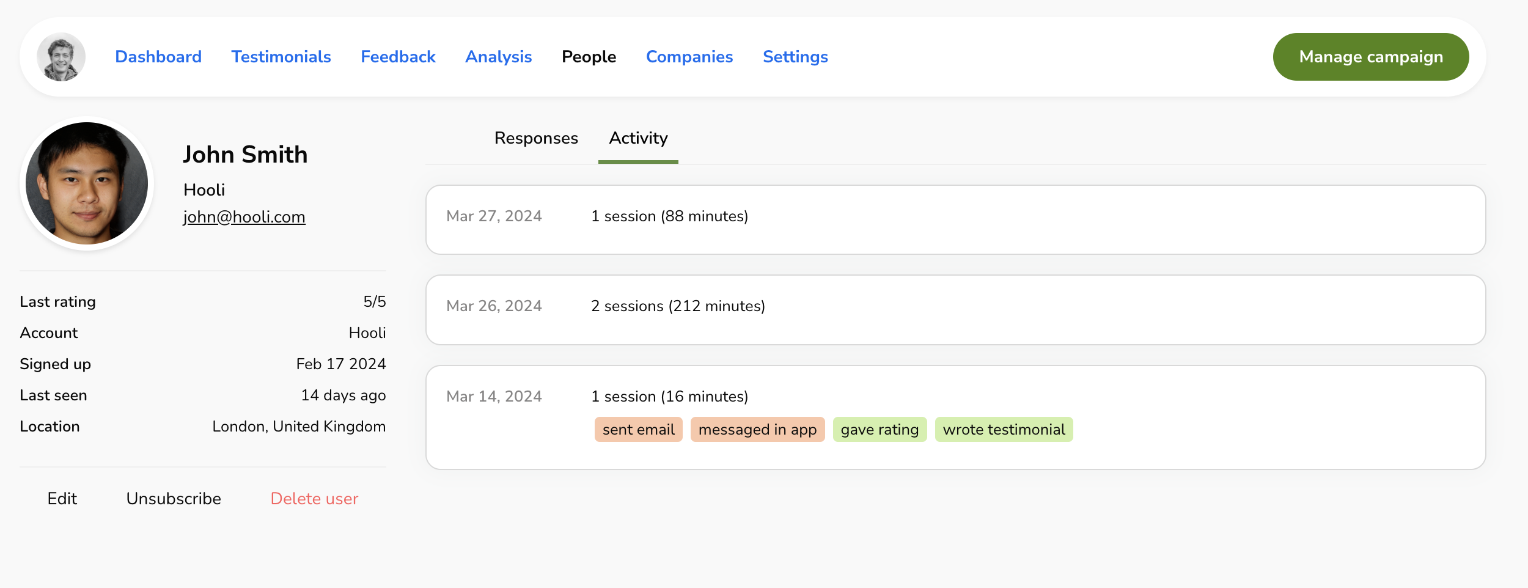This screenshot has width=1528, height=588.
Task: Click the 'sent email' tag
Action: click(x=638, y=430)
